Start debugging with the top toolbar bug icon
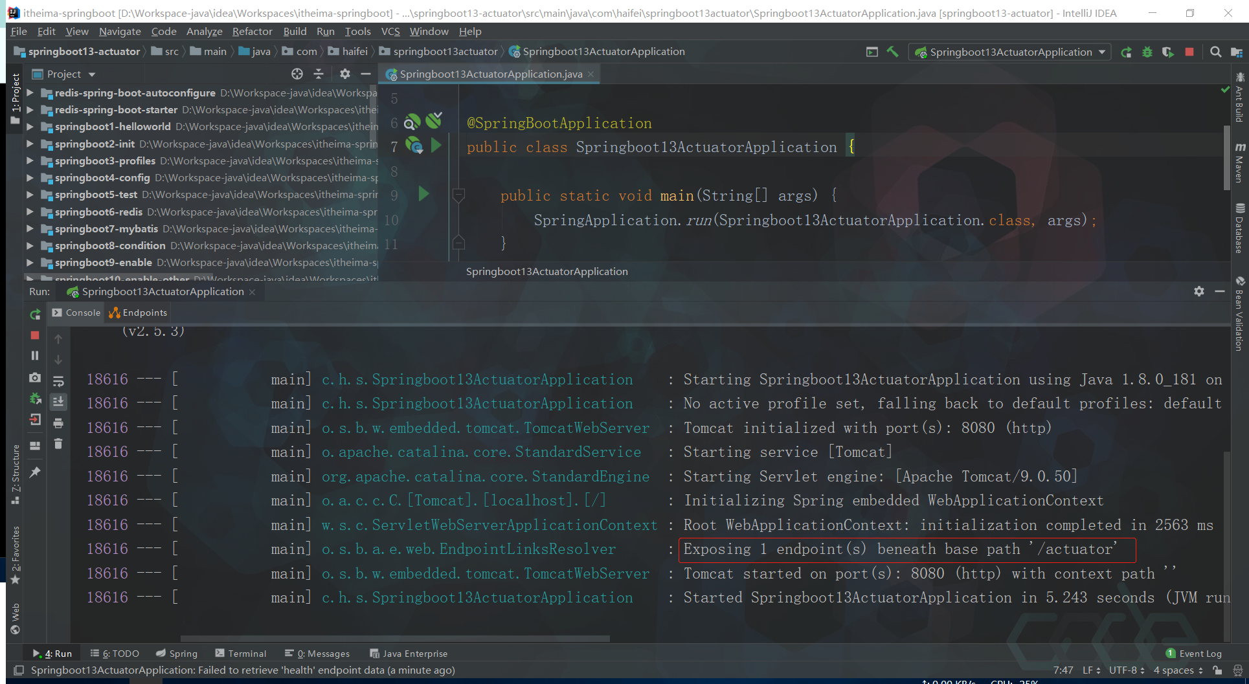Viewport: 1249px width, 684px height. pyautogui.click(x=1147, y=52)
